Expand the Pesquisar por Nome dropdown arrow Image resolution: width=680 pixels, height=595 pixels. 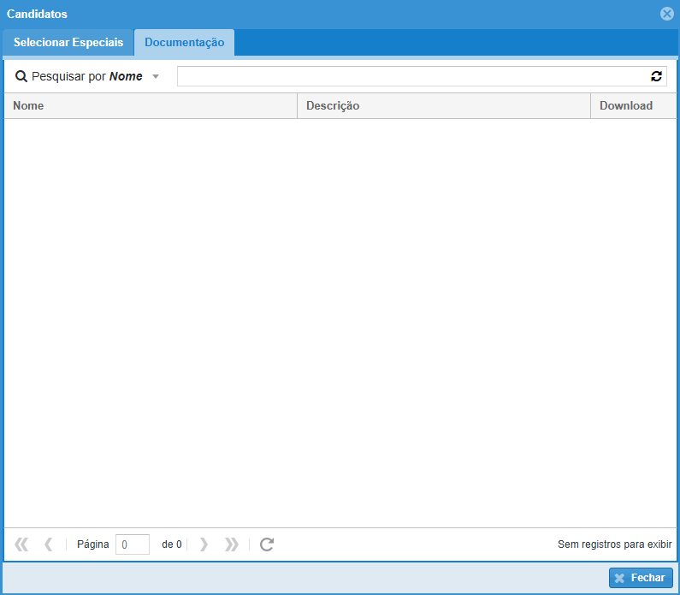click(156, 76)
